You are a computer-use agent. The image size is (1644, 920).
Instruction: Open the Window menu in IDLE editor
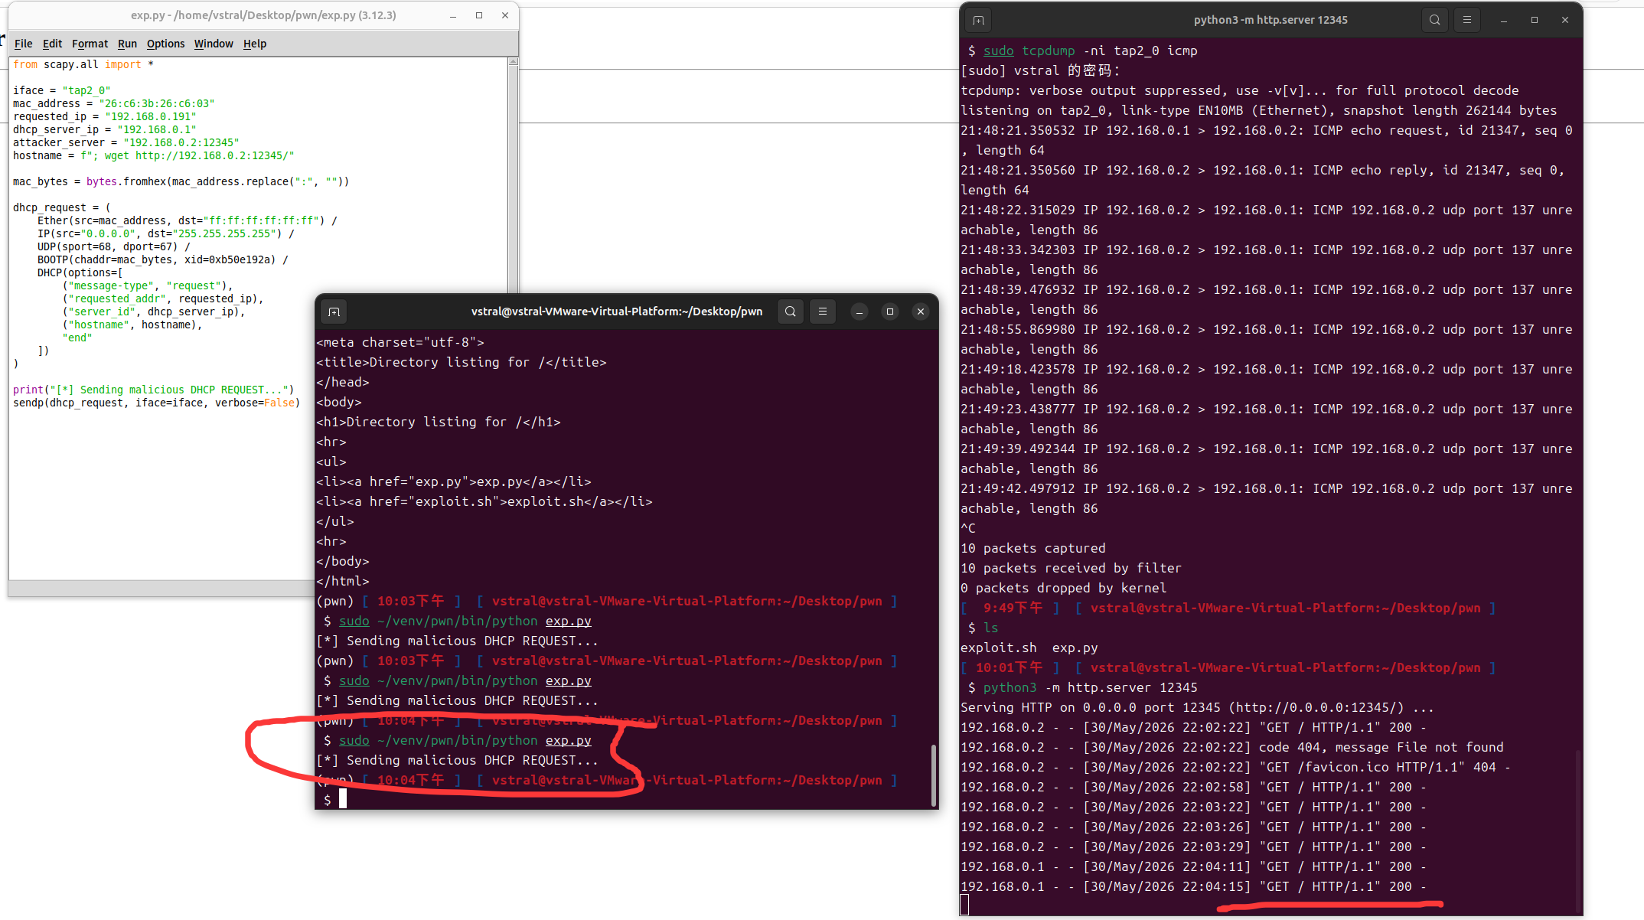pyautogui.click(x=214, y=44)
